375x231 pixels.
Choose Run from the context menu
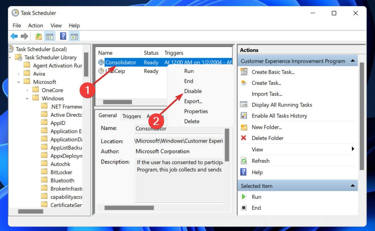coord(189,71)
